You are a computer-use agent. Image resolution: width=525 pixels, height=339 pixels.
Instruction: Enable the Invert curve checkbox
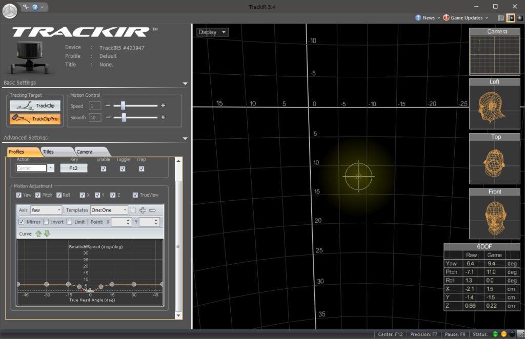[46, 222]
